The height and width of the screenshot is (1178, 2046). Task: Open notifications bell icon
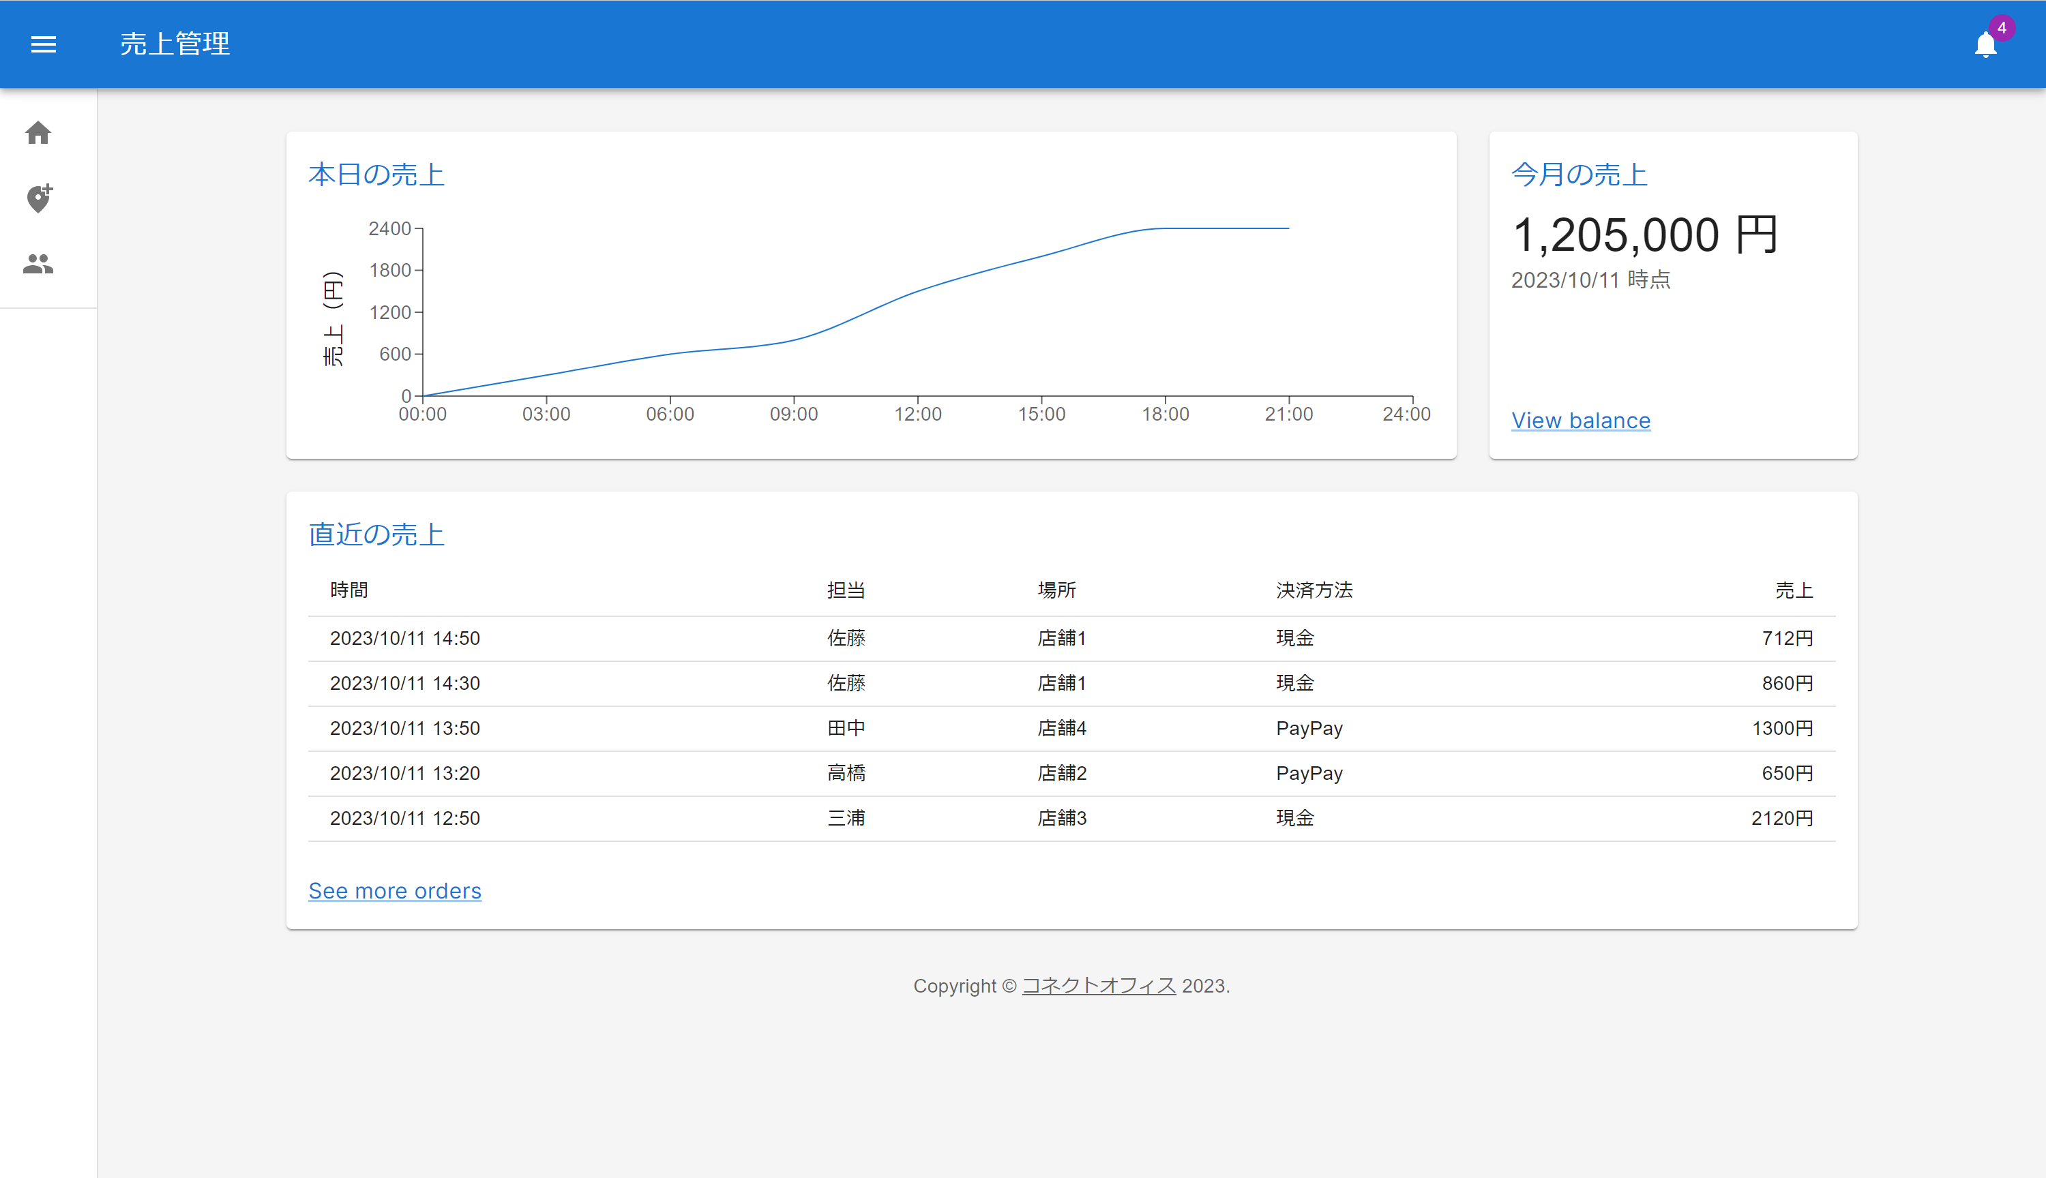[x=1985, y=45]
